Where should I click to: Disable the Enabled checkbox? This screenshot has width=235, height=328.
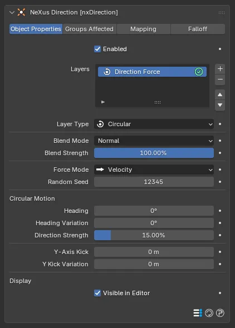[97, 49]
